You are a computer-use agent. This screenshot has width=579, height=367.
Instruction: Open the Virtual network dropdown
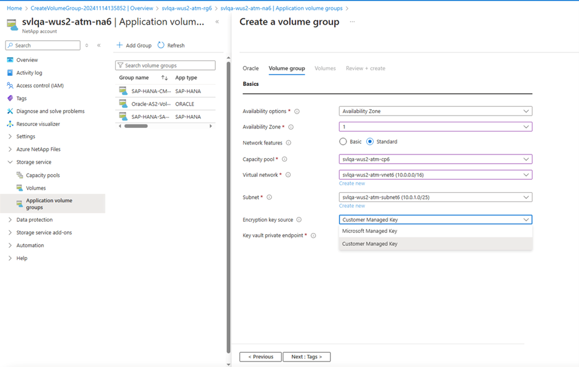[435, 175]
